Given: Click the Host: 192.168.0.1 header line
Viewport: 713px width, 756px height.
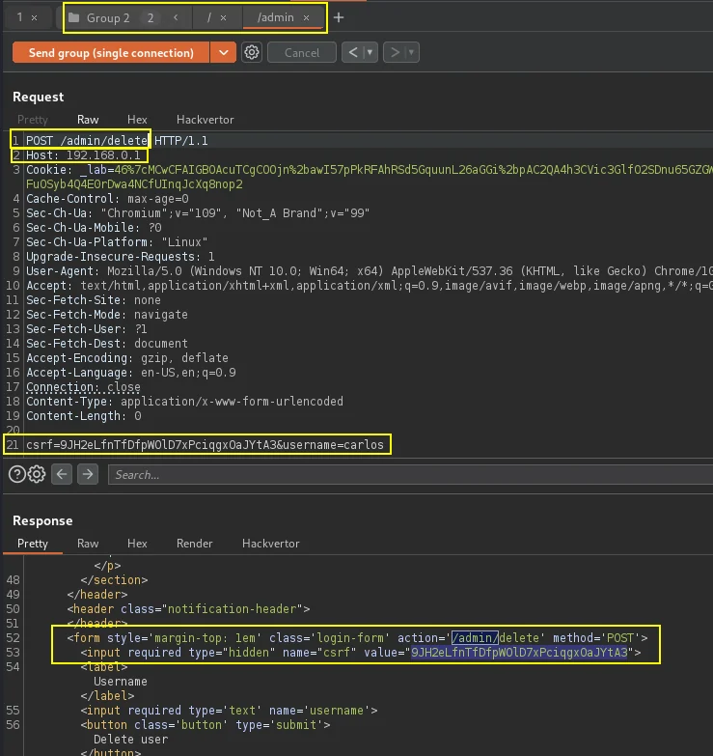Looking at the screenshot, I should click(83, 155).
